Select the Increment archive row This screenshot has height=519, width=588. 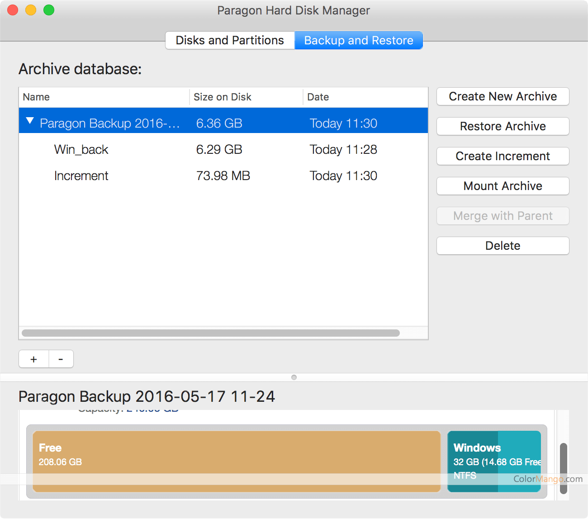[81, 176]
